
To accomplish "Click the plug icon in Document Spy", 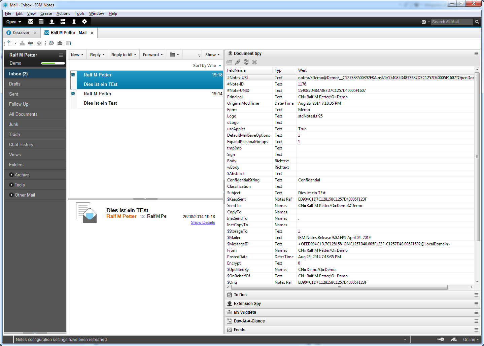I will (238, 62).
